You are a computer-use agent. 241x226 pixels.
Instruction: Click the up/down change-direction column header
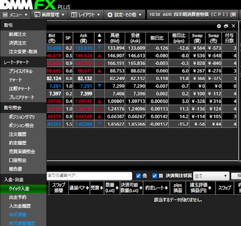click(100, 38)
